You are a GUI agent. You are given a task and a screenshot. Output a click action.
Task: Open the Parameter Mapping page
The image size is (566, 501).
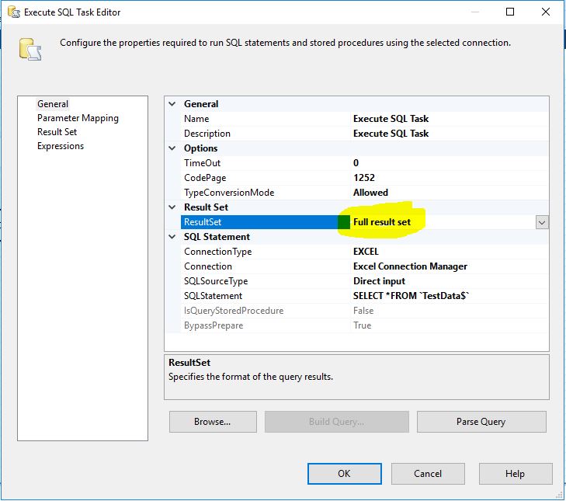coord(78,118)
